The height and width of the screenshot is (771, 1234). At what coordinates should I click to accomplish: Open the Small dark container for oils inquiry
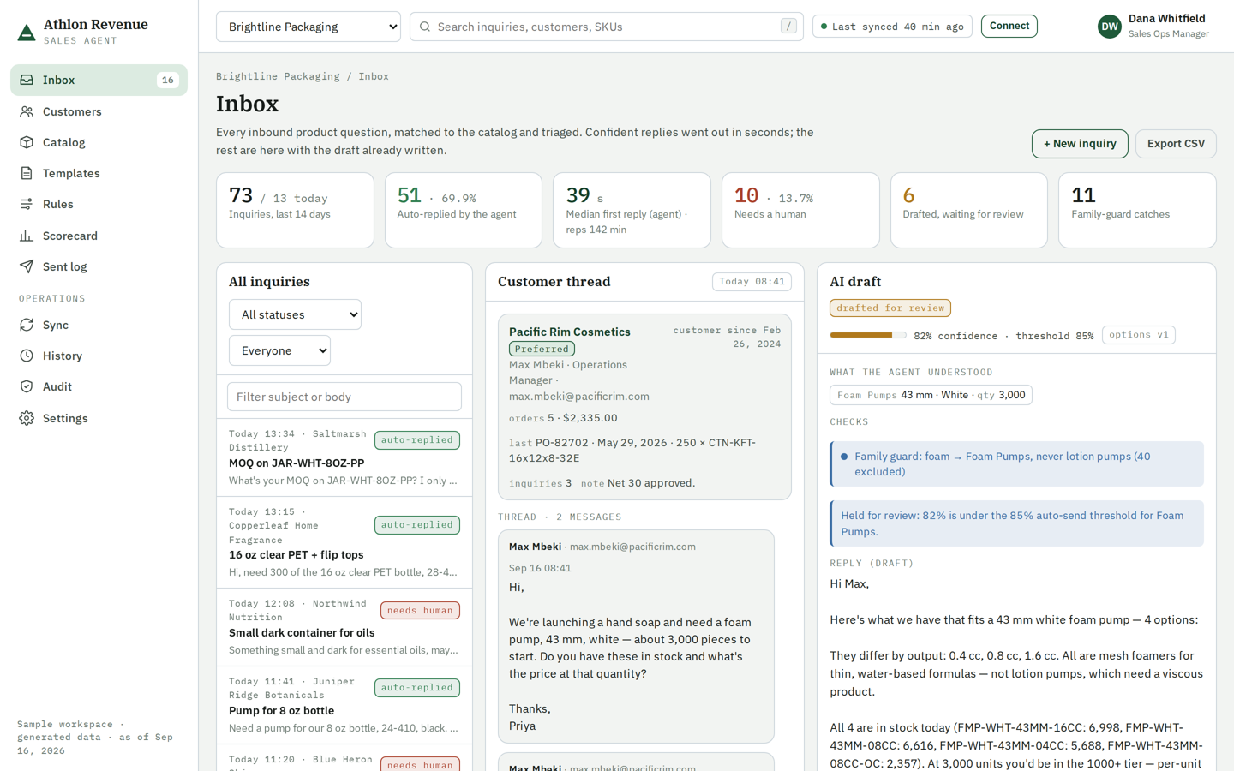(344, 627)
